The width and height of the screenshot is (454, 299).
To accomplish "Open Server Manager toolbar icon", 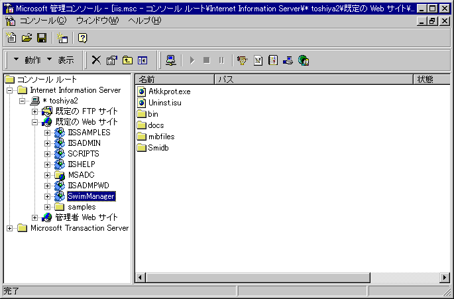I will (x=288, y=60).
